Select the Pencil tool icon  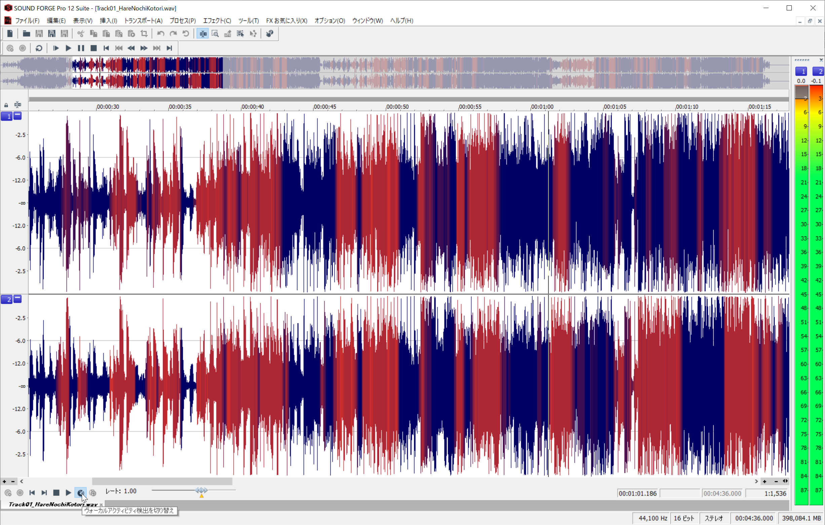click(228, 34)
